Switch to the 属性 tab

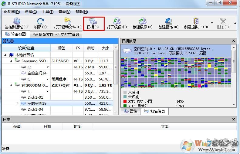pos(130,111)
